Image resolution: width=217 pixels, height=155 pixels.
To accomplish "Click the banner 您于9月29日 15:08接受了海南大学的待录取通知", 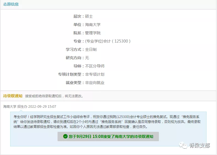I will pos(108,136).
